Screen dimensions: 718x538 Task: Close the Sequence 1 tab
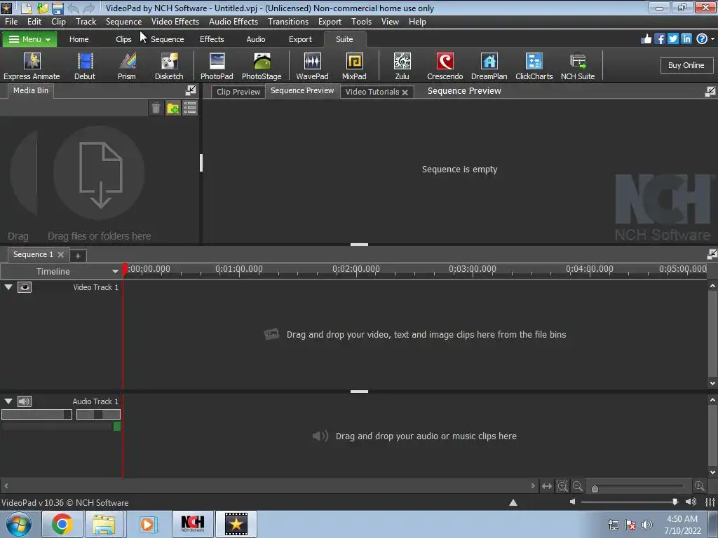click(x=60, y=254)
